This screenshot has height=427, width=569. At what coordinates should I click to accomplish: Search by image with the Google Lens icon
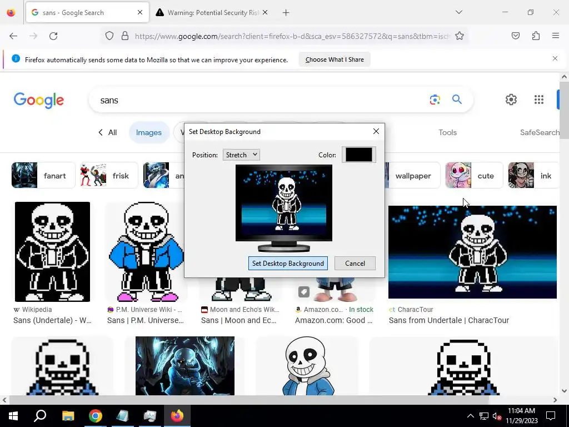435,100
